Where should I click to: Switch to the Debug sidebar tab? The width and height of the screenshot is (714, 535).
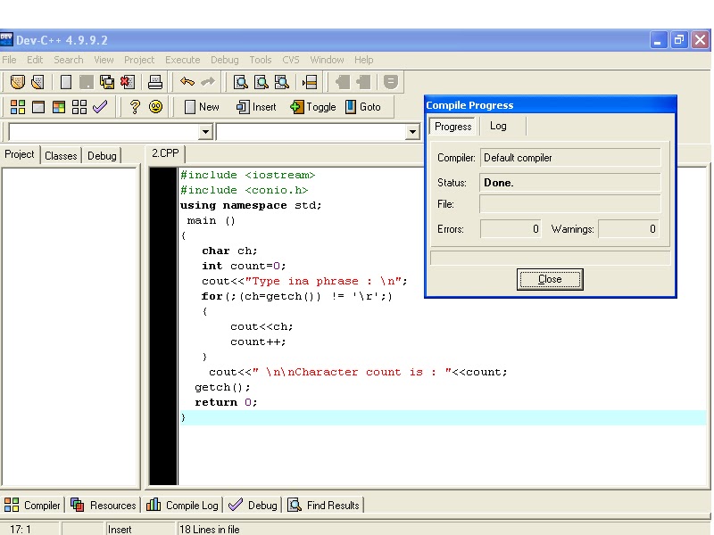tap(102, 155)
